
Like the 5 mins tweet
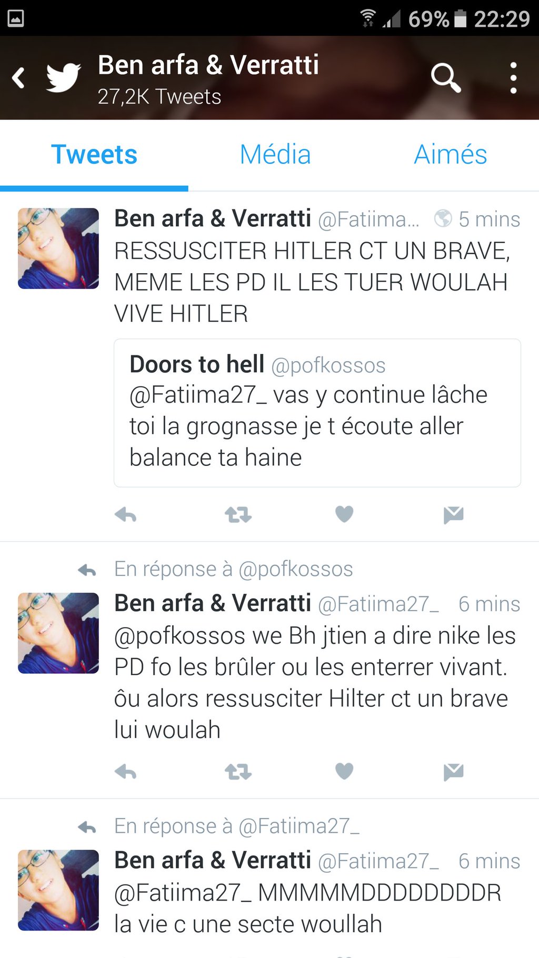pos(344,514)
